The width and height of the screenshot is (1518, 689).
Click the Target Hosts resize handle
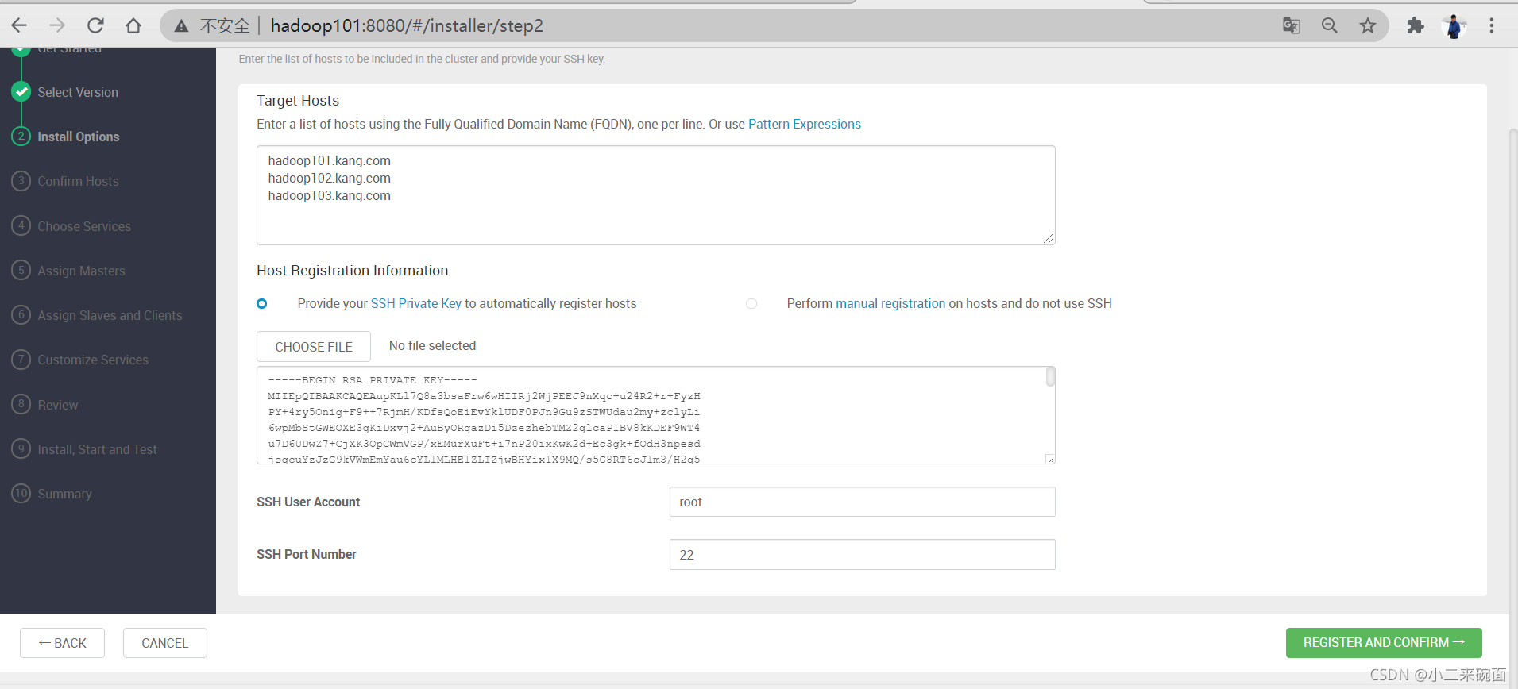1049,238
